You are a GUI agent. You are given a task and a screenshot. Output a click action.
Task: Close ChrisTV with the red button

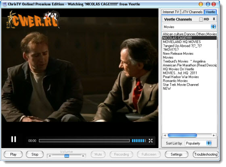(213, 4)
